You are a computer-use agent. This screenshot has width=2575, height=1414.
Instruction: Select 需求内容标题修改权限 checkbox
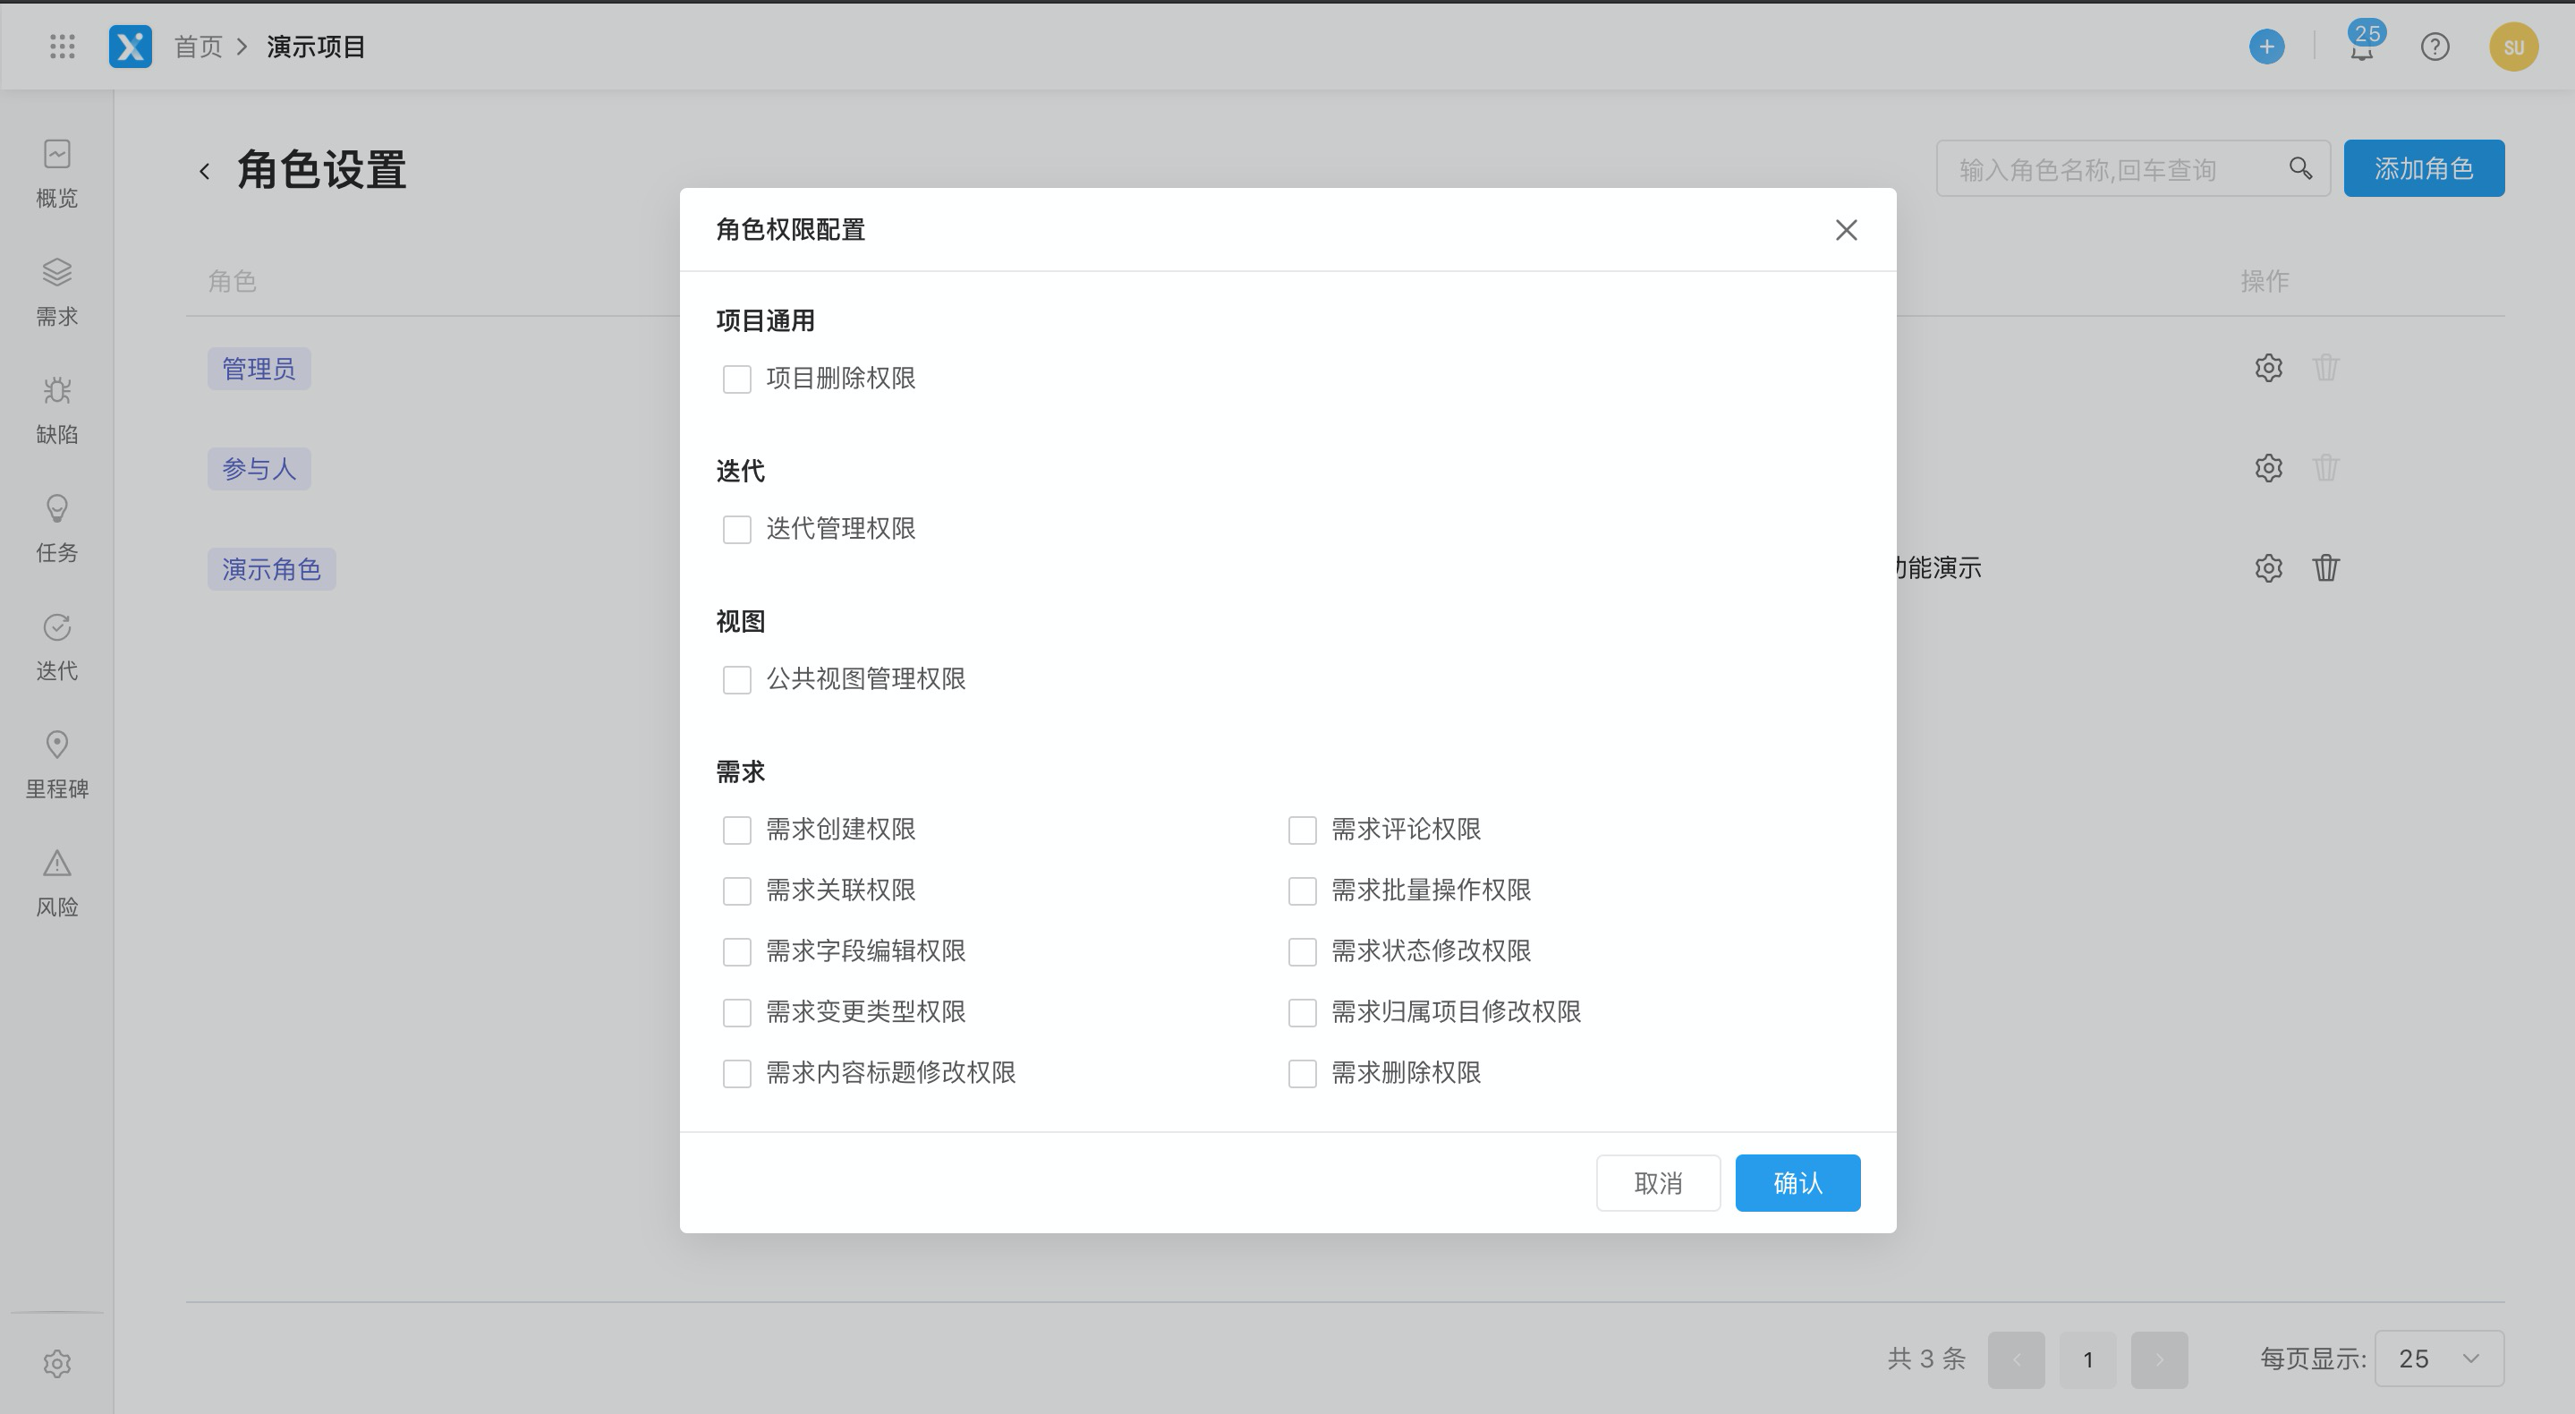click(736, 1074)
